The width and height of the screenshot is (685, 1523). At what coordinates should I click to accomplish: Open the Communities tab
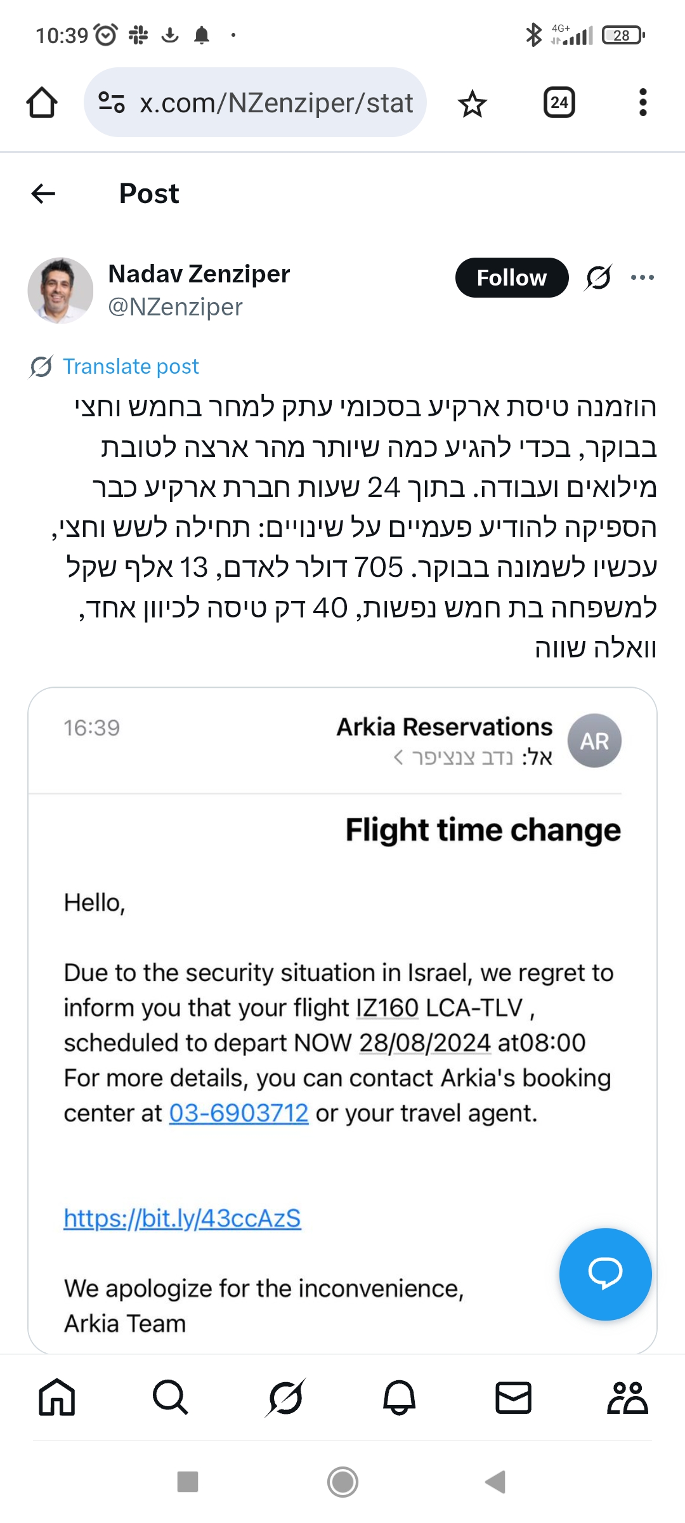627,1397
